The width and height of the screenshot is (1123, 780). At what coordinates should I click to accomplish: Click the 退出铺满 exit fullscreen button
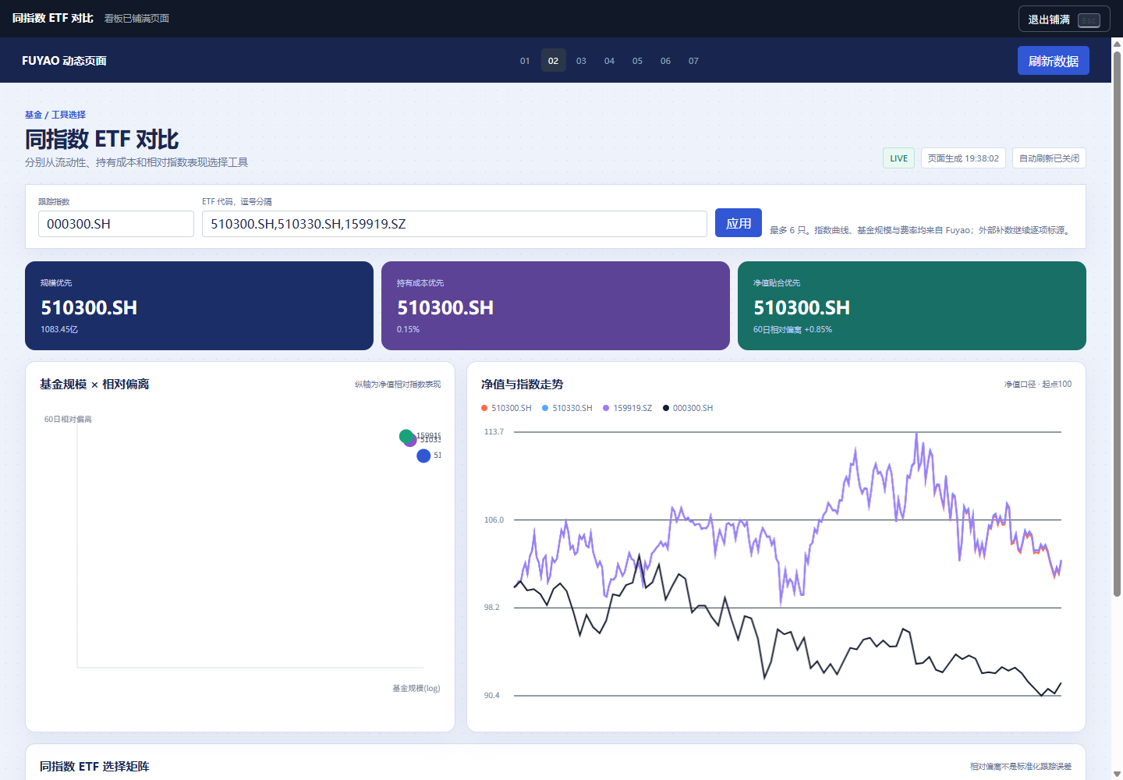coord(1064,19)
